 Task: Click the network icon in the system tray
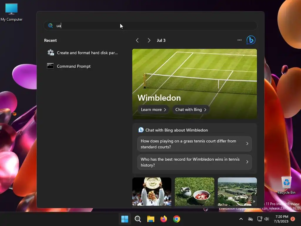[260, 219]
